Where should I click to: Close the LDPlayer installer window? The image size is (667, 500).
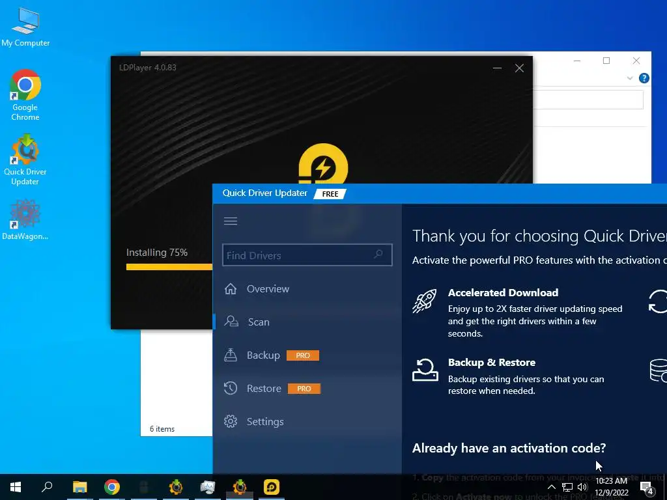click(x=519, y=68)
